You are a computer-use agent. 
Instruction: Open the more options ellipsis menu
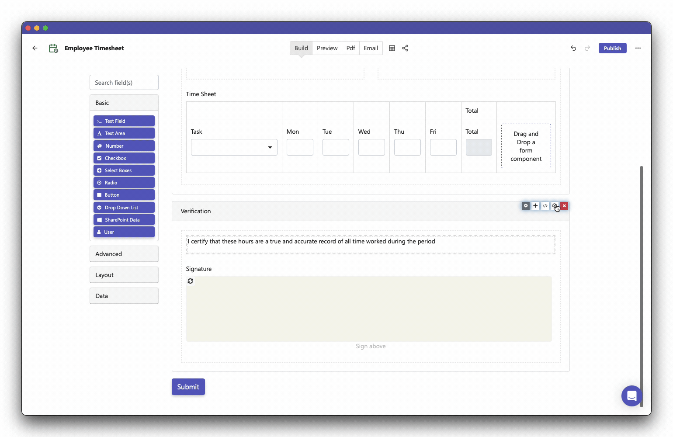coord(638,48)
